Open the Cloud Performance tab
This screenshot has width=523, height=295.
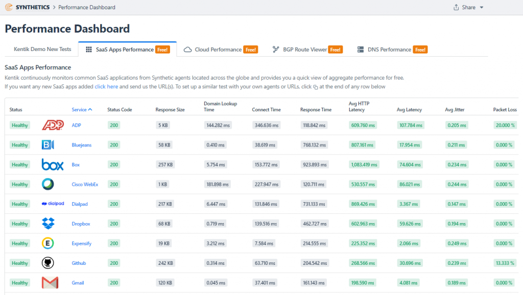click(x=221, y=50)
